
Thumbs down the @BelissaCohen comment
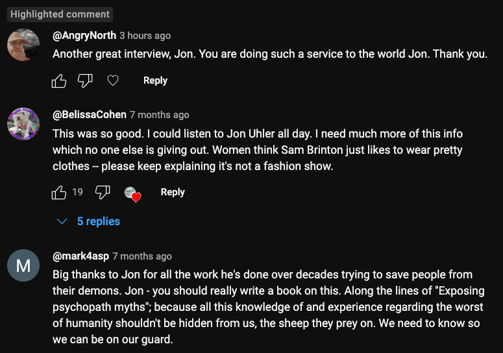[x=103, y=192]
